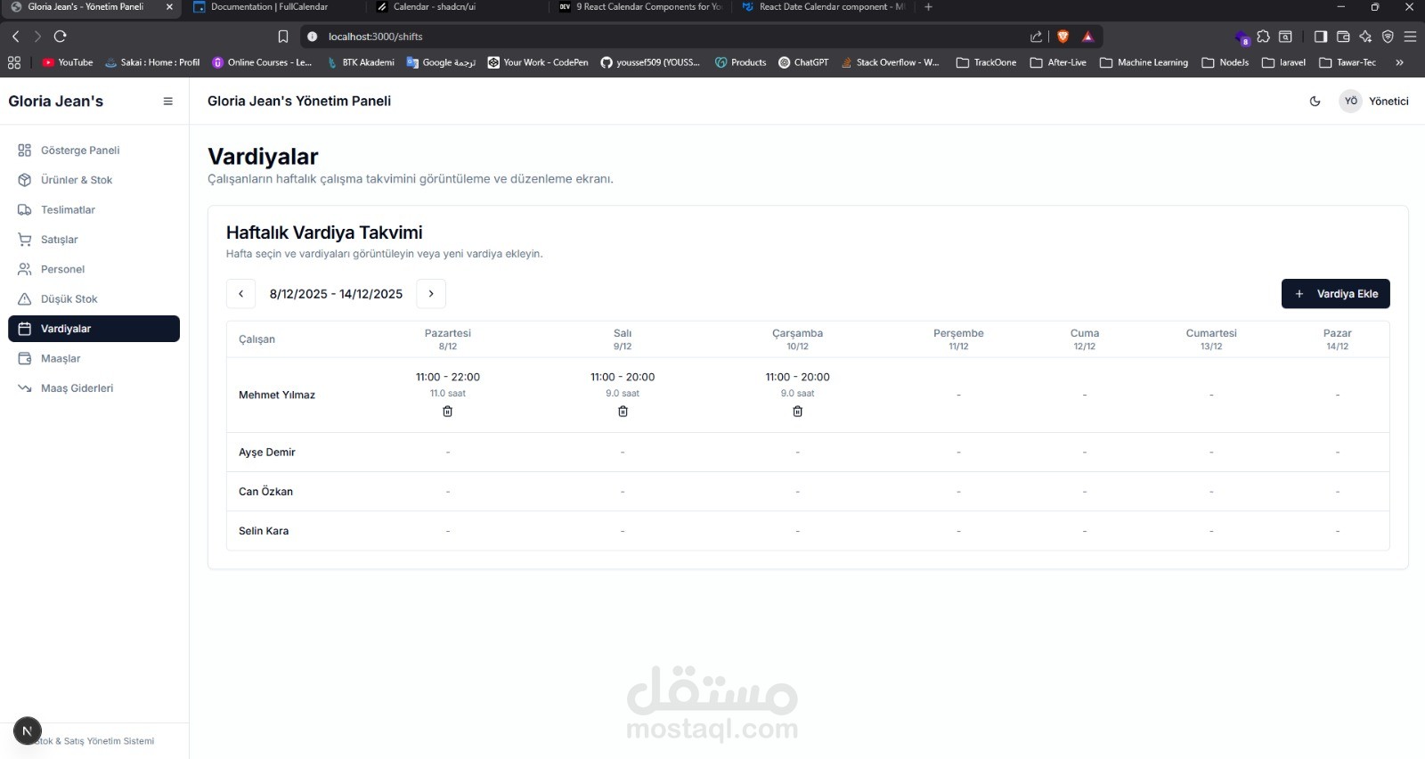
Task: Click the Cumartesi 13/12 column header
Action: (1211, 339)
